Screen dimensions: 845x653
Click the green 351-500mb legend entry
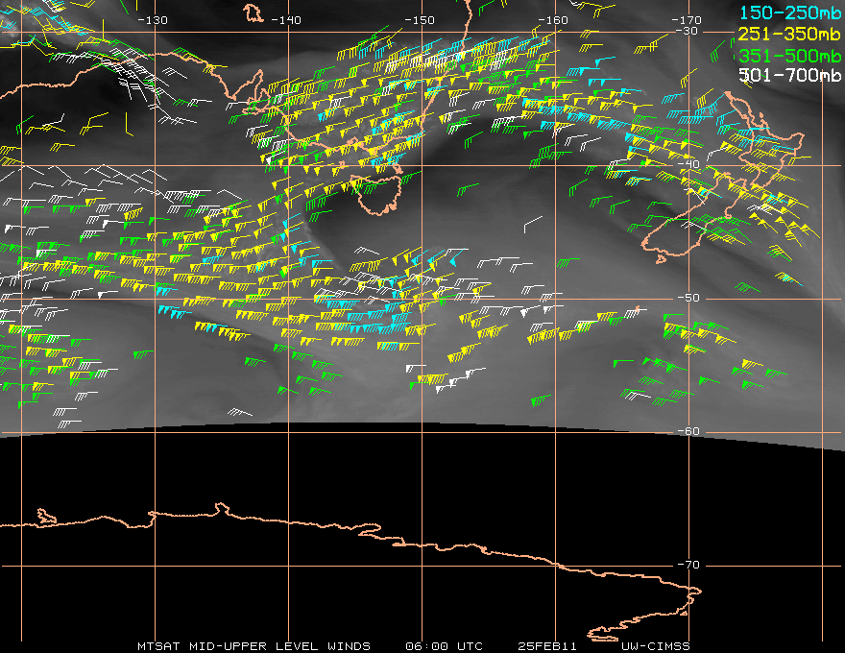coord(789,56)
